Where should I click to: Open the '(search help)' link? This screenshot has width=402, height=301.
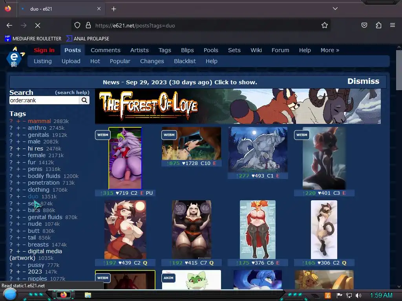coord(72,92)
